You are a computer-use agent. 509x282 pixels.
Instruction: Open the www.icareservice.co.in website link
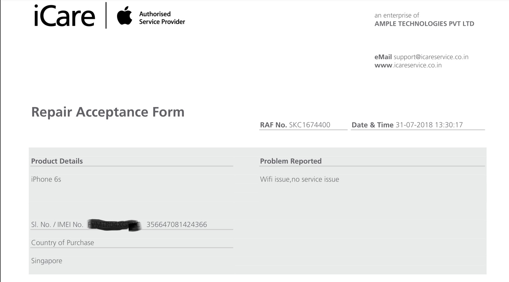pos(408,65)
